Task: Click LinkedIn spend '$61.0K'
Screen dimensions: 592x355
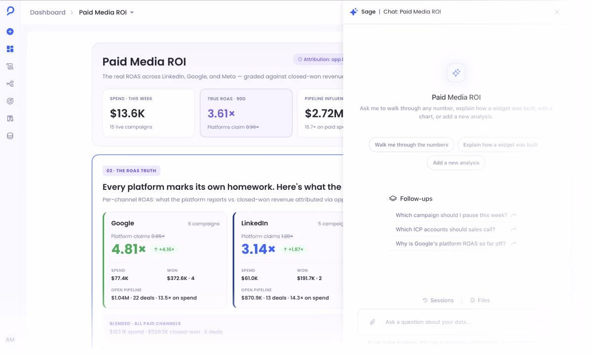Action: point(250,279)
